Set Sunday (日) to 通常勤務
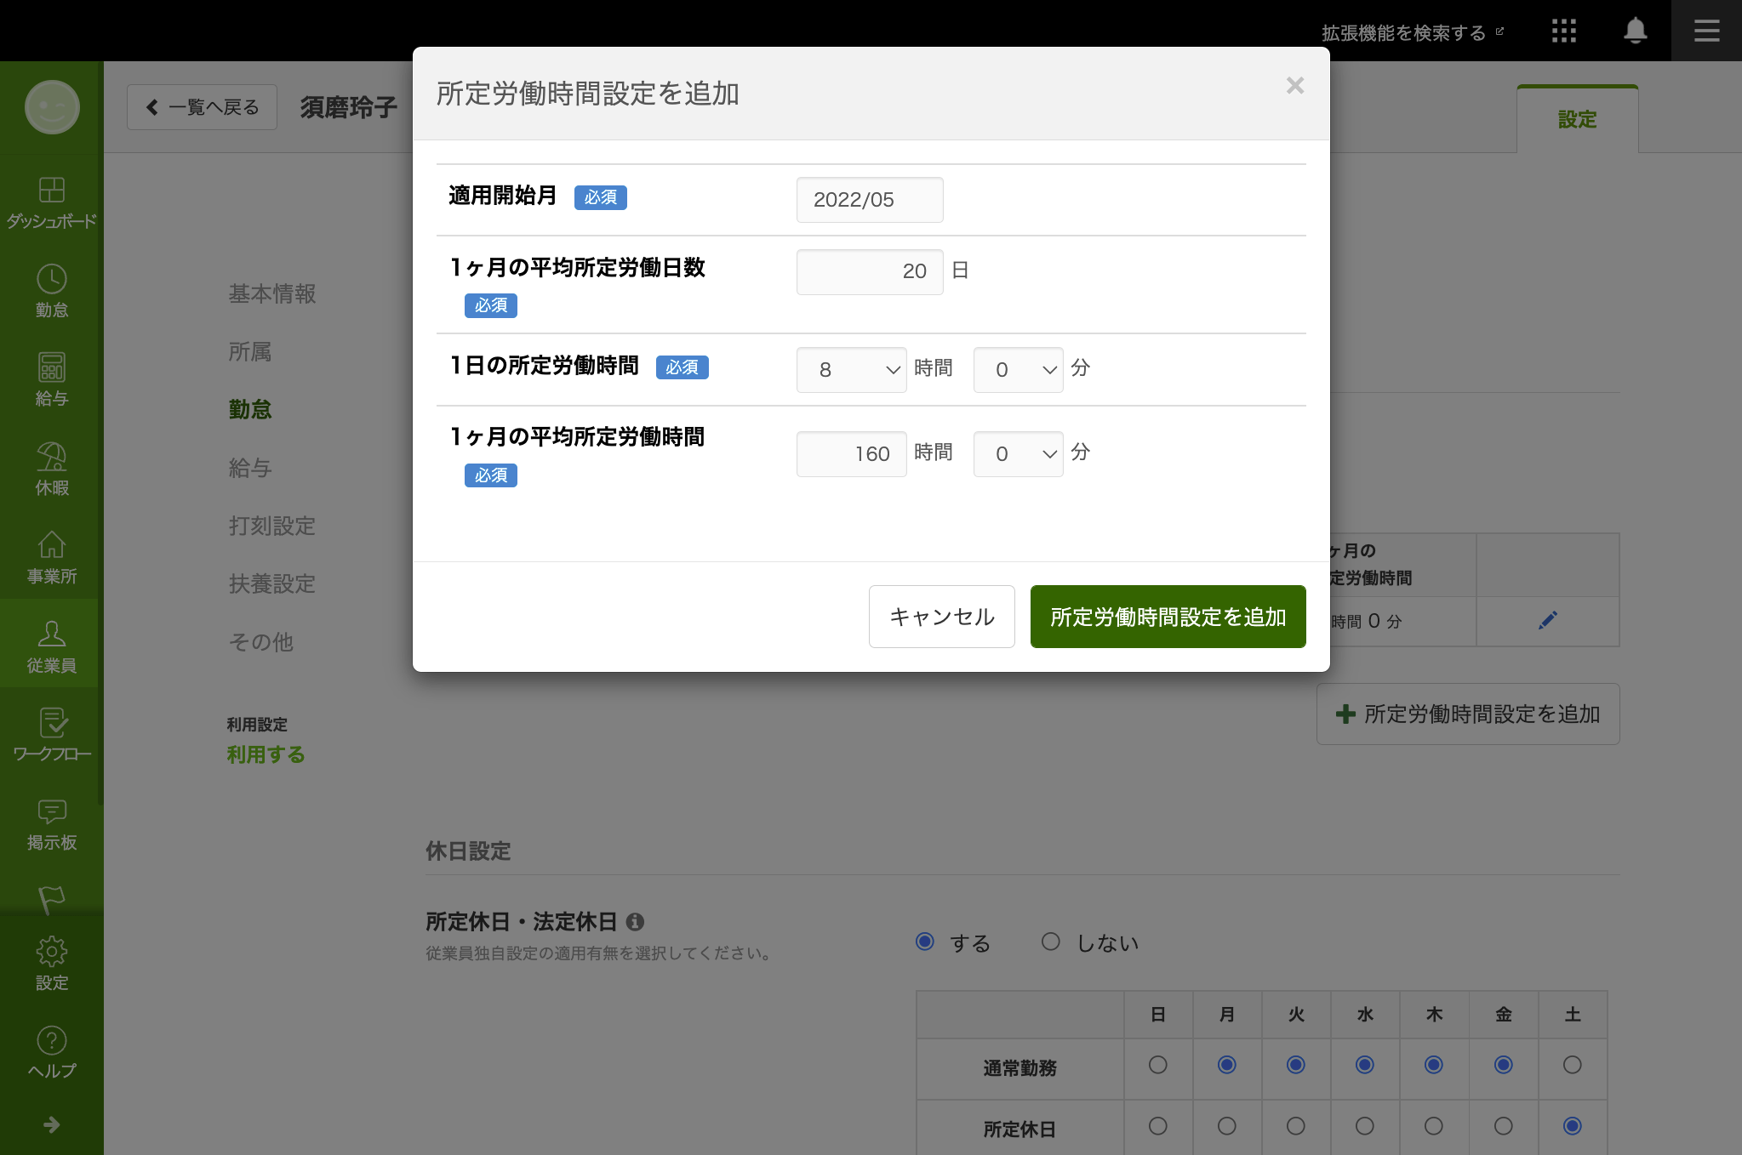Image resolution: width=1742 pixels, height=1155 pixels. click(x=1157, y=1065)
